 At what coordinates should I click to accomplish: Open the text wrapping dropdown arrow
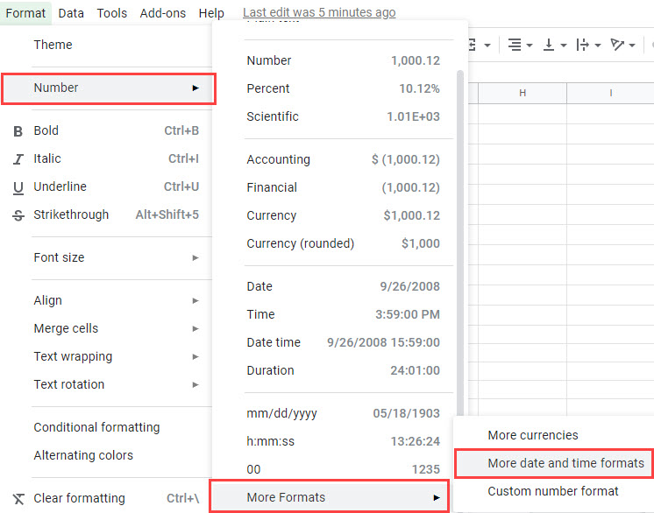597,45
